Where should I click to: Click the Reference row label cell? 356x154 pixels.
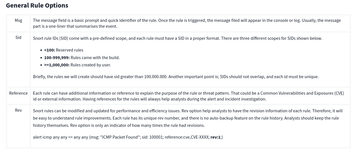[x=18, y=93]
